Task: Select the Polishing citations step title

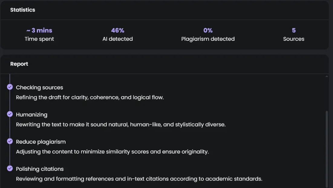Action: tap(40, 169)
